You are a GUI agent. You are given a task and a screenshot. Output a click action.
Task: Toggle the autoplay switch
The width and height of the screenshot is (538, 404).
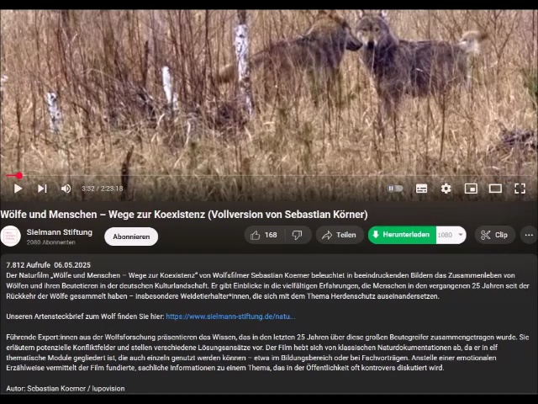pyautogui.click(x=395, y=189)
